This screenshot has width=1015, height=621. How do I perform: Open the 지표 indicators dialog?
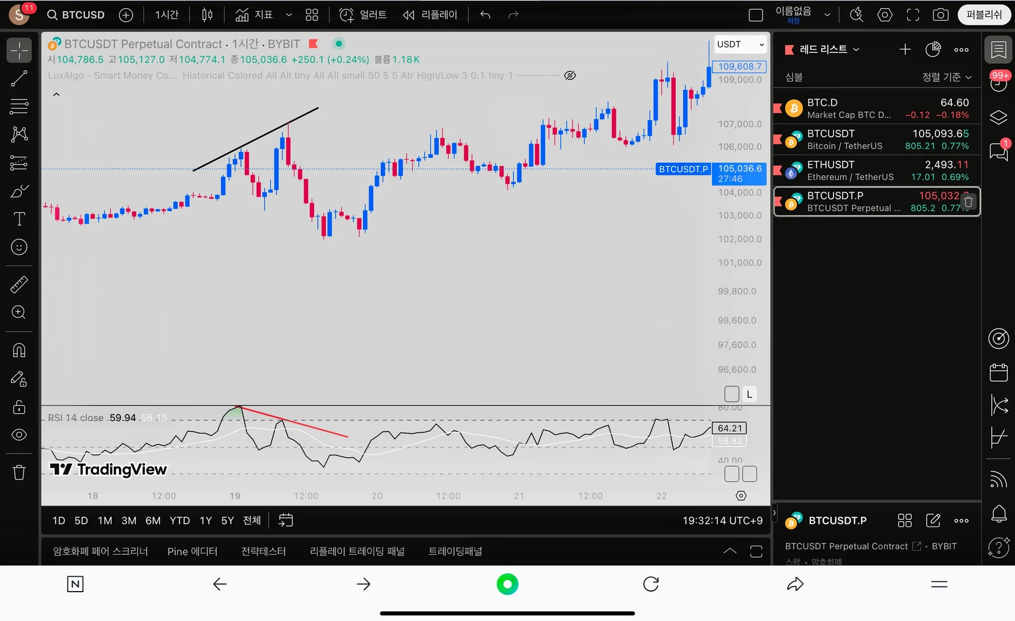coord(254,15)
